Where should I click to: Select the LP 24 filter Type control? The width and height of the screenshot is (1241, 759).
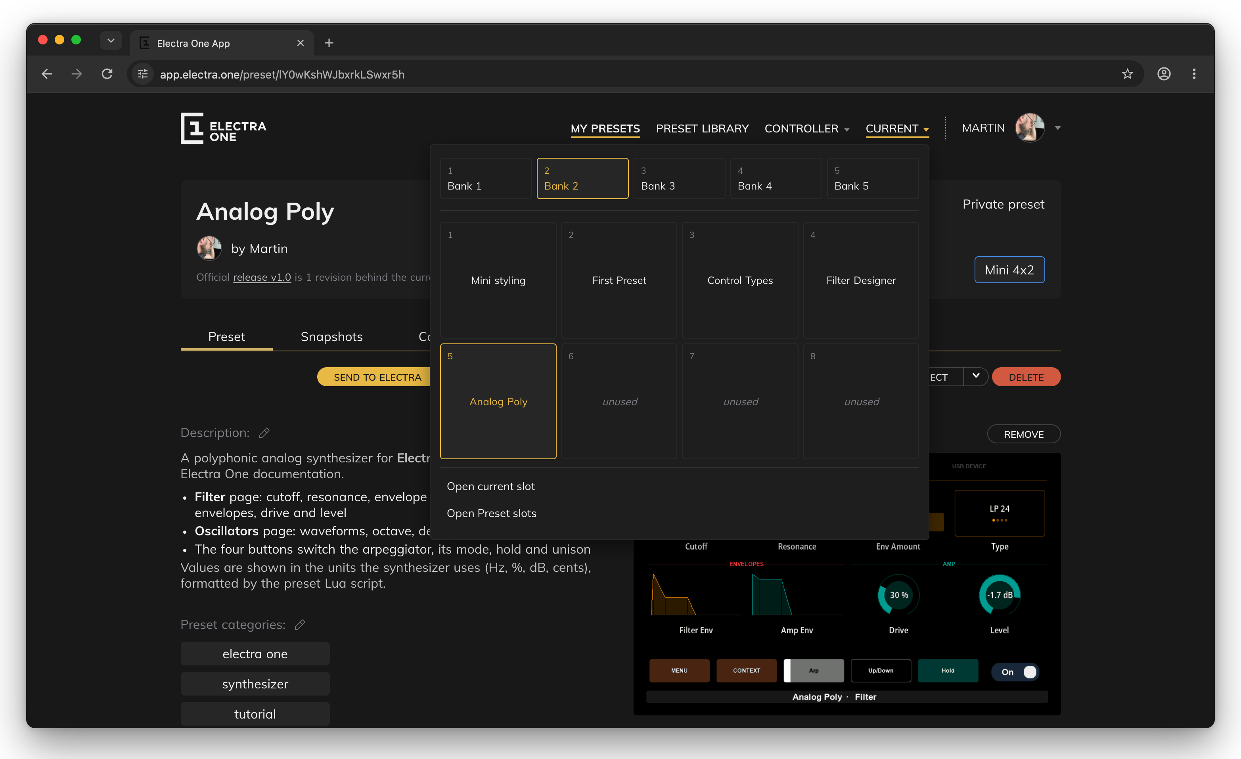point(999,513)
